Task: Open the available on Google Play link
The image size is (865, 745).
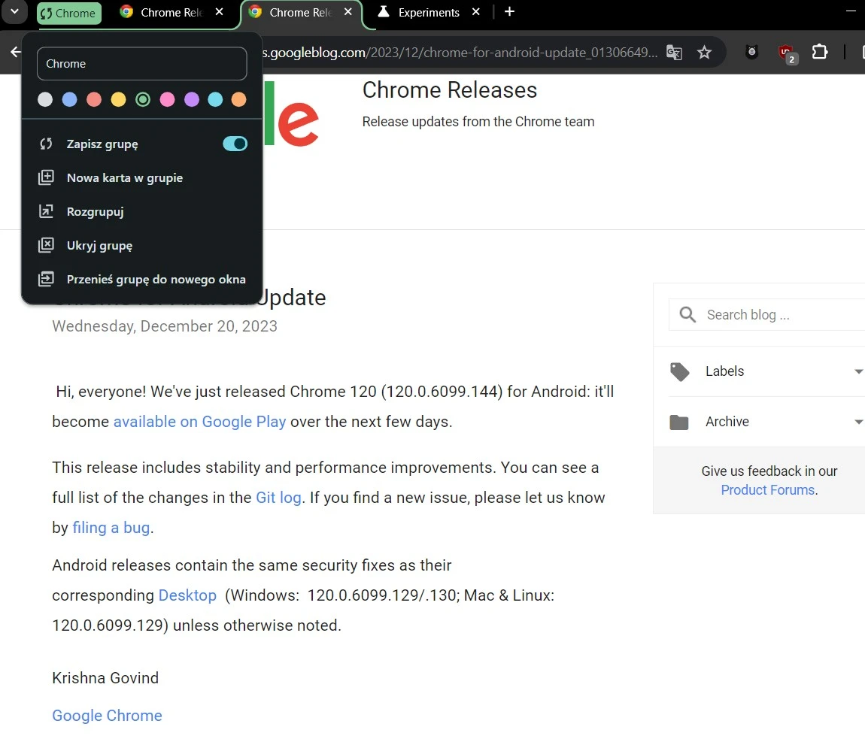Action: [x=199, y=421]
